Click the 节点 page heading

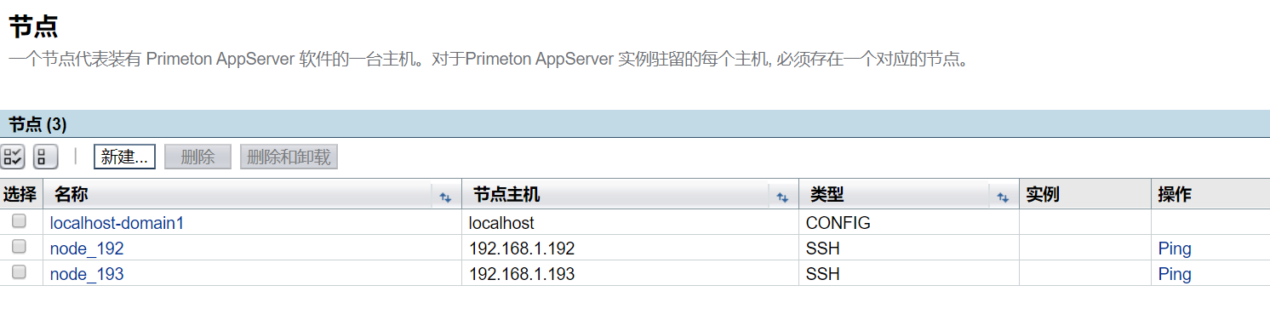33,26
